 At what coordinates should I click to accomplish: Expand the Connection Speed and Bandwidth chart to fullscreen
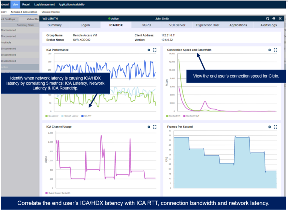point(275,50)
